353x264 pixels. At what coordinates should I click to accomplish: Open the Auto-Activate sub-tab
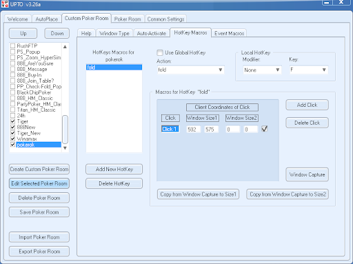coord(152,33)
